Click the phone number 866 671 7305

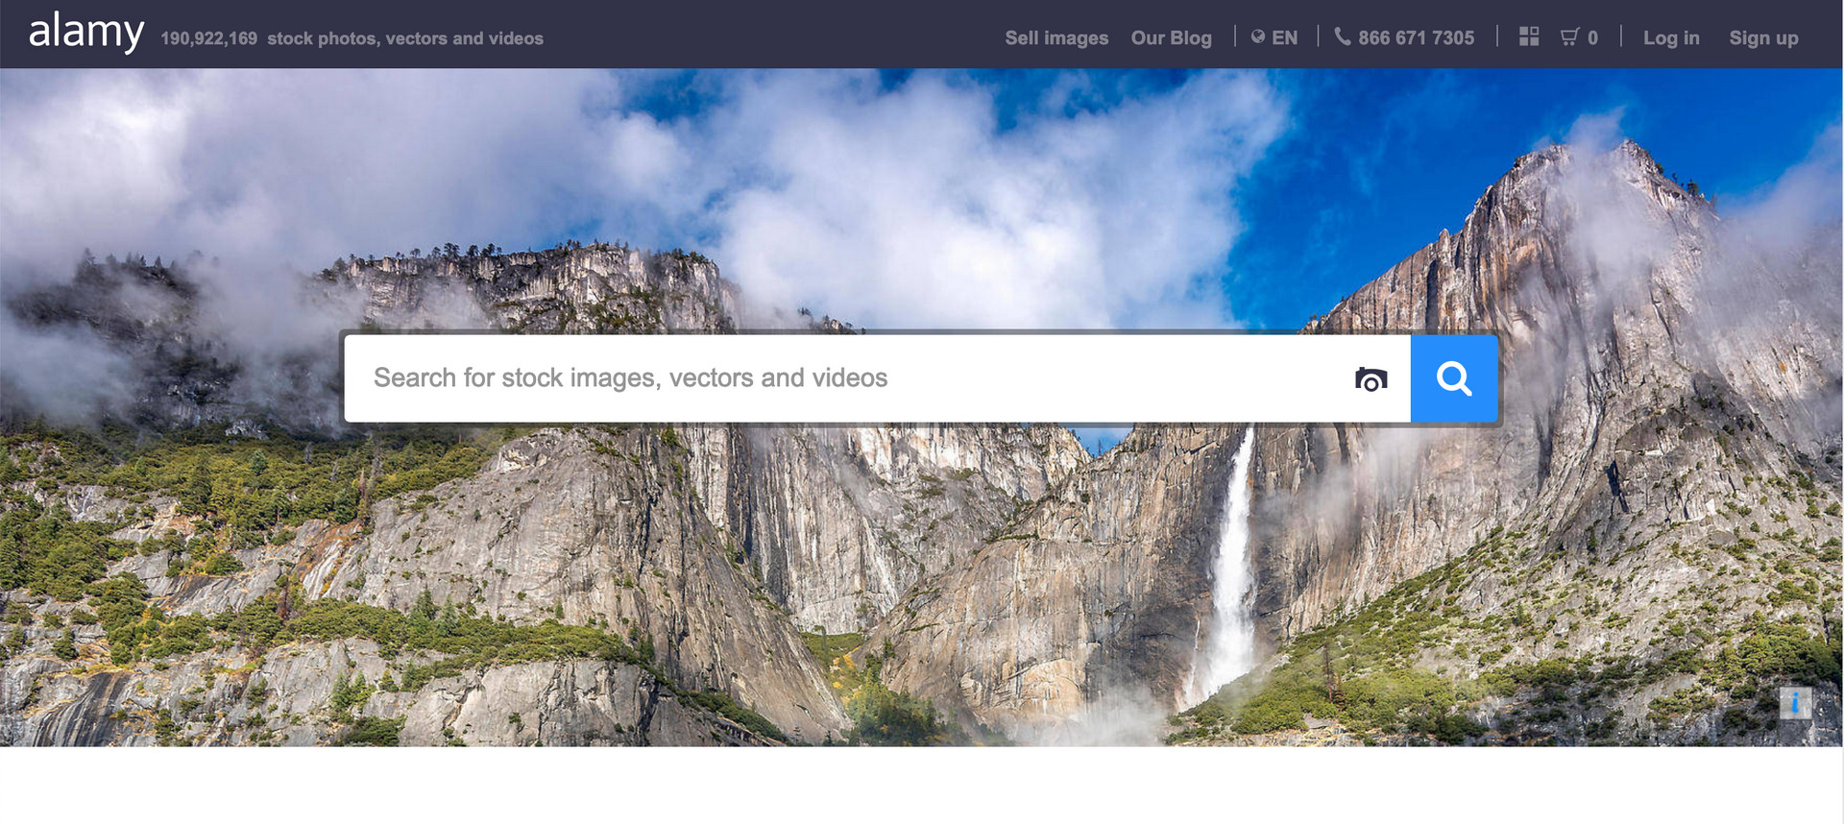click(1404, 37)
